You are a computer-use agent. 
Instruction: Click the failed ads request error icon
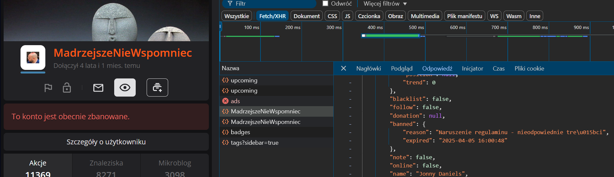(225, 101)
